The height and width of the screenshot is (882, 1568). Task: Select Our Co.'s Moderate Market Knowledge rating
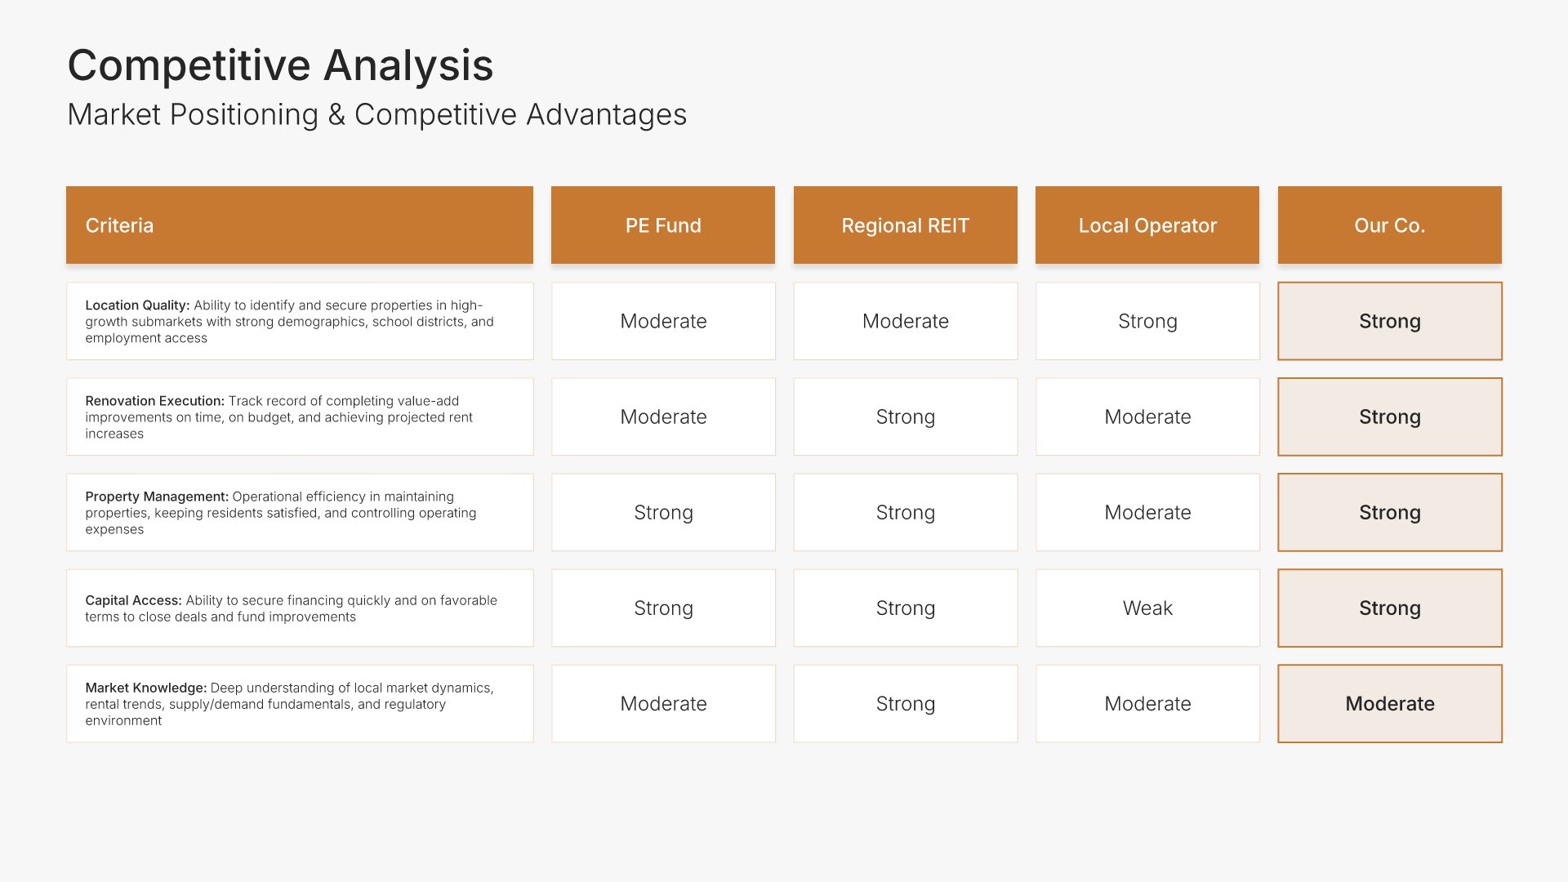coord(1389,704)
